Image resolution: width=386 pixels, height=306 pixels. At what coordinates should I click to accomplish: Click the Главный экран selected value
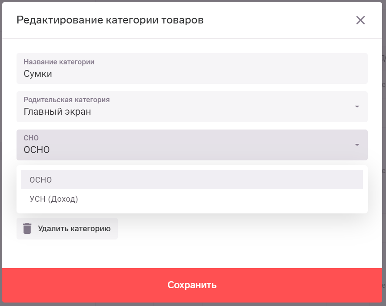tap(57, 112)
